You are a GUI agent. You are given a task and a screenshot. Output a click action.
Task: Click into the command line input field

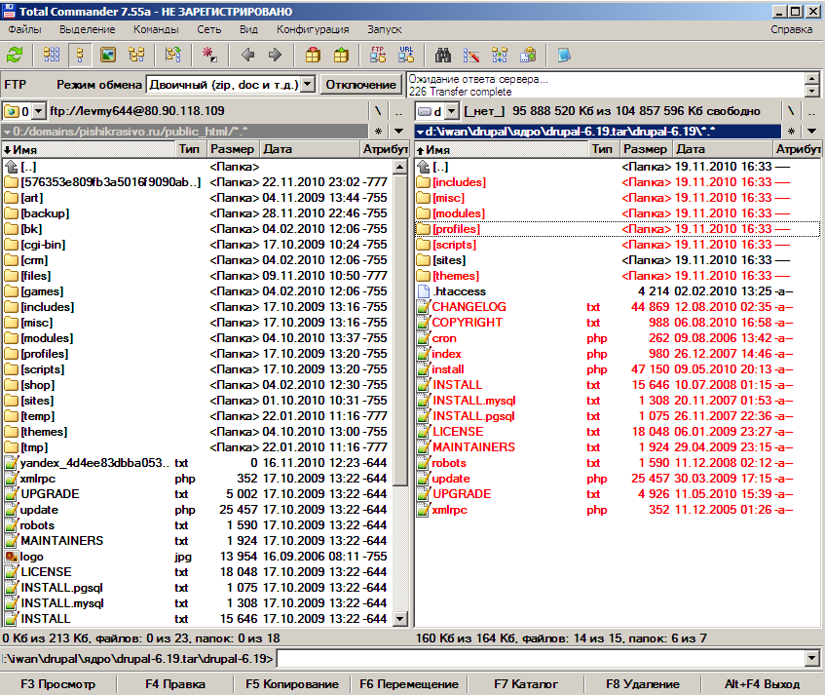pyautogui.click(x=541, y=658)
